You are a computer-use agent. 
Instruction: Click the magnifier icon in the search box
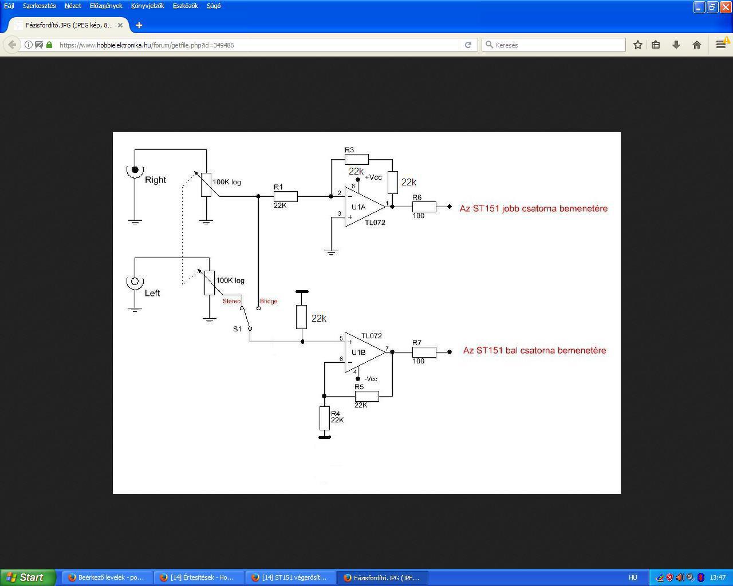click(x=489, y=45)
